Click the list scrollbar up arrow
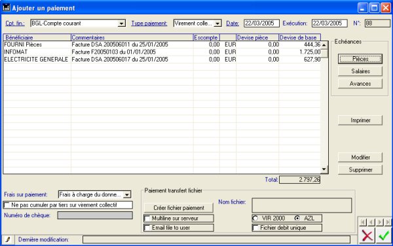The height and width of the screenshot is (246, 393). 324,45
